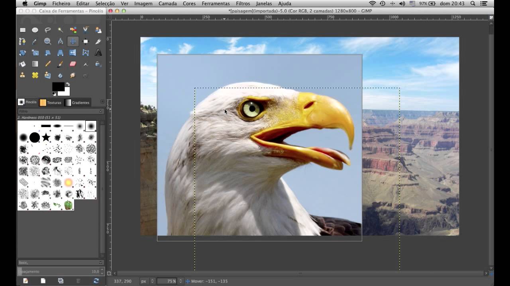Choose the Text tool

pos(98,52)
